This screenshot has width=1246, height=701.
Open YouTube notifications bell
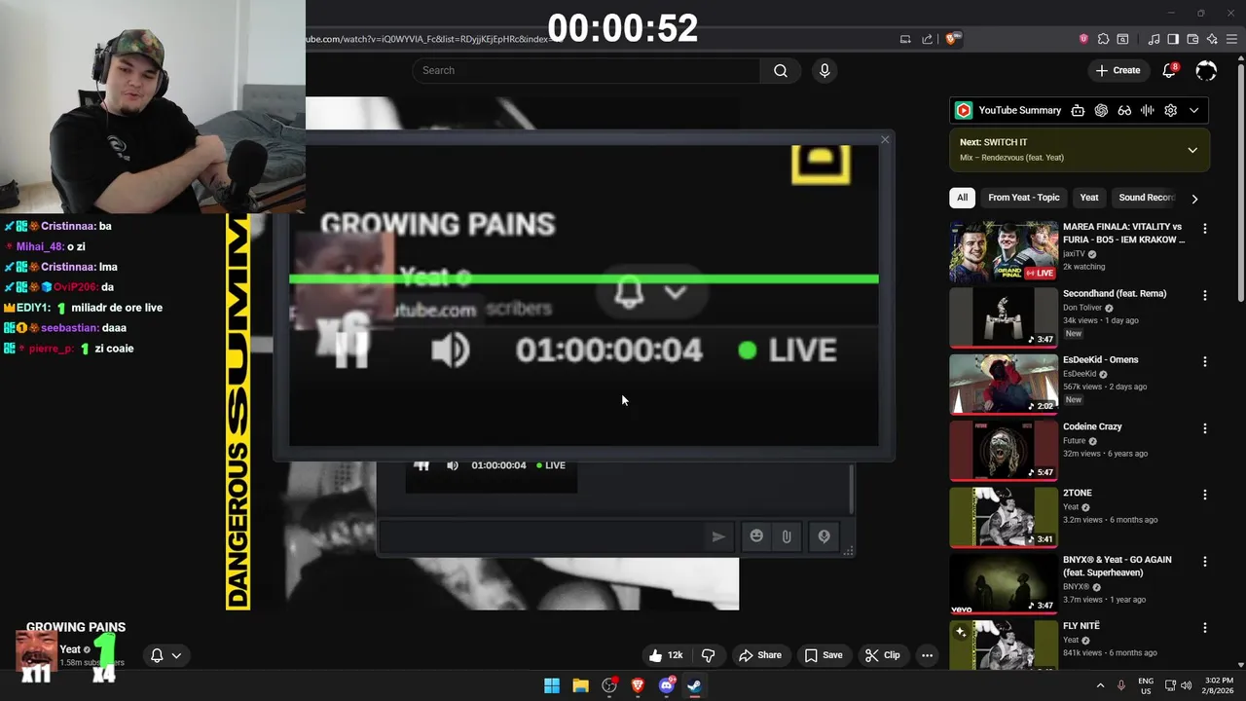pos(1170,70)
